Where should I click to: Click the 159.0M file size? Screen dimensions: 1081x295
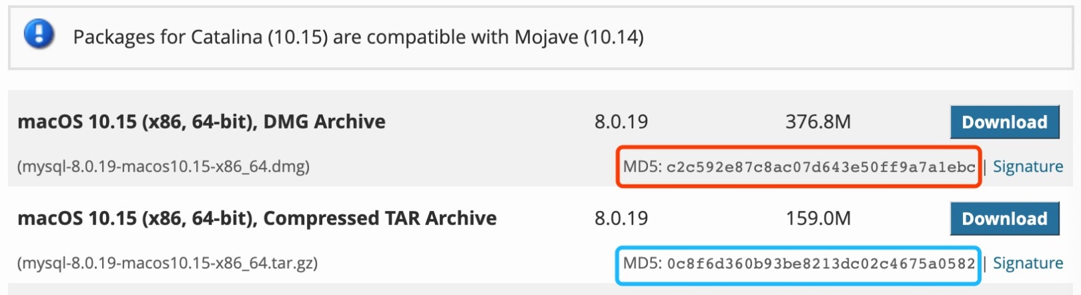point(818,218)
